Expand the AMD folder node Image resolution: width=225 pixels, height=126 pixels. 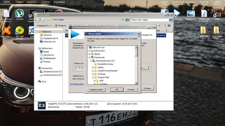click(x=95, y=81)
